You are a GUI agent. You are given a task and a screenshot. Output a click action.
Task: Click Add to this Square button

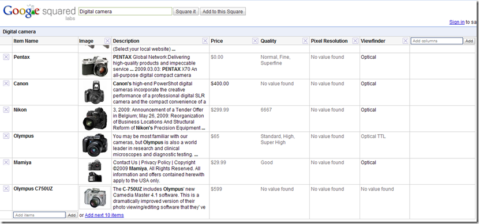[223, 12]
